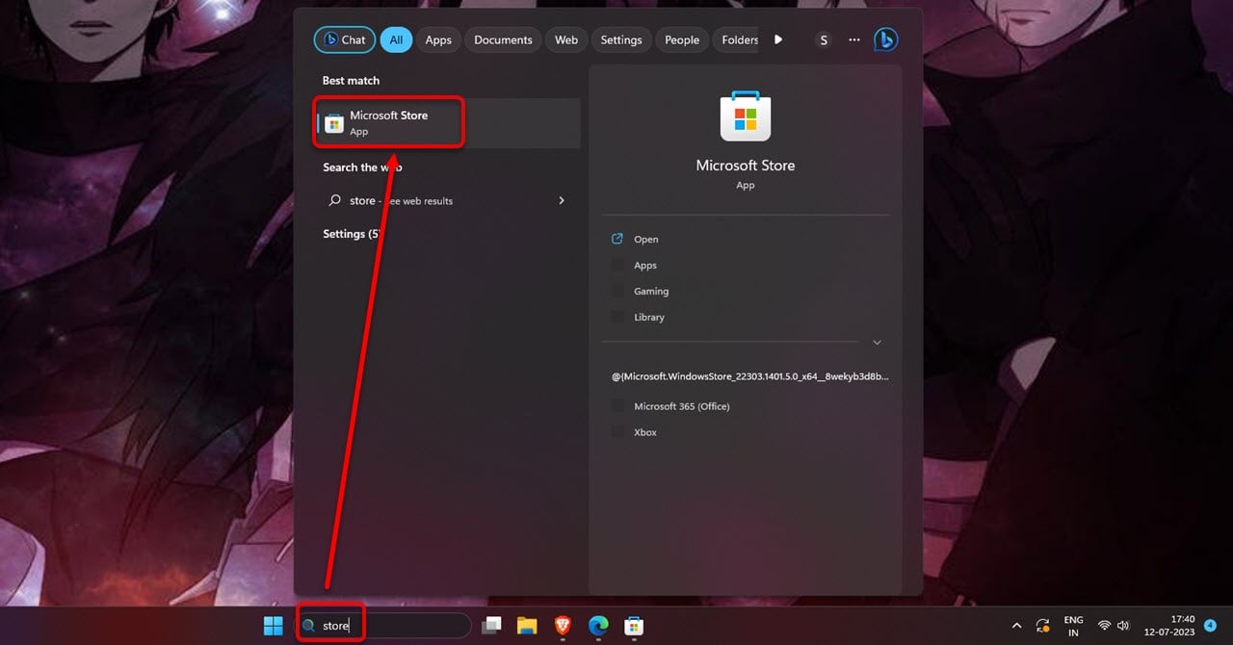Expand more Microsoft Store actions with the chevron
The height and width of the screenshot is (645, 1233).
coord(877,342)
